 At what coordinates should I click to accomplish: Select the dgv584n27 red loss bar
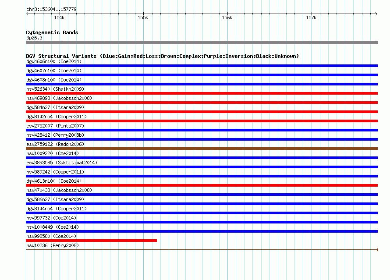(x=202, y=112)
